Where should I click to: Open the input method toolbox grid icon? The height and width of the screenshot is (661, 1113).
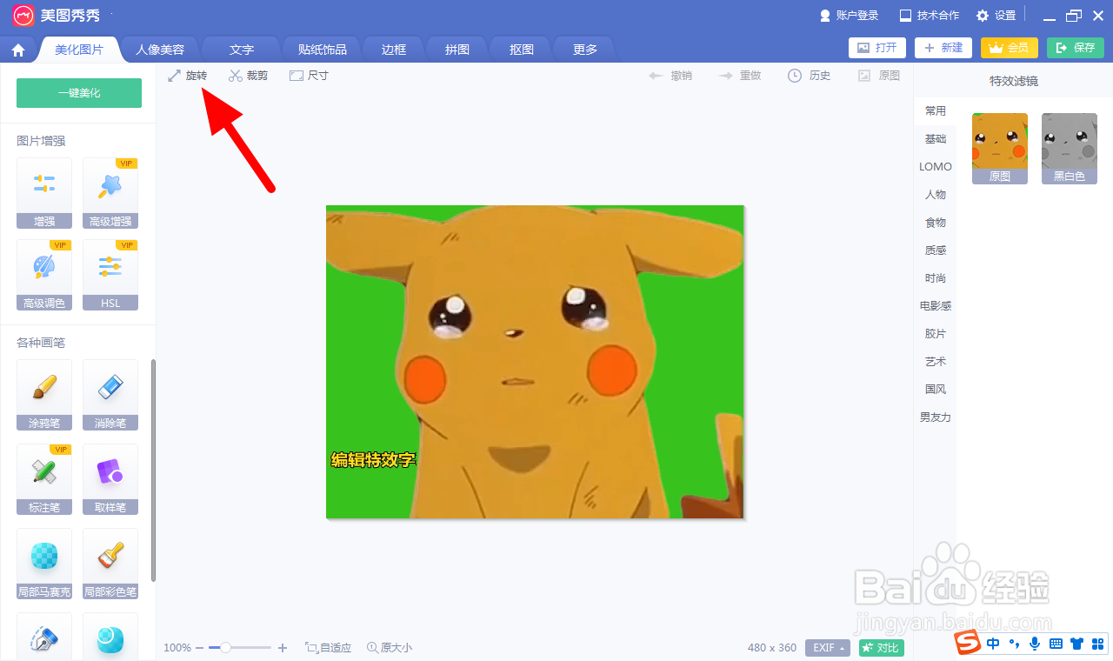click(1097, 644)
